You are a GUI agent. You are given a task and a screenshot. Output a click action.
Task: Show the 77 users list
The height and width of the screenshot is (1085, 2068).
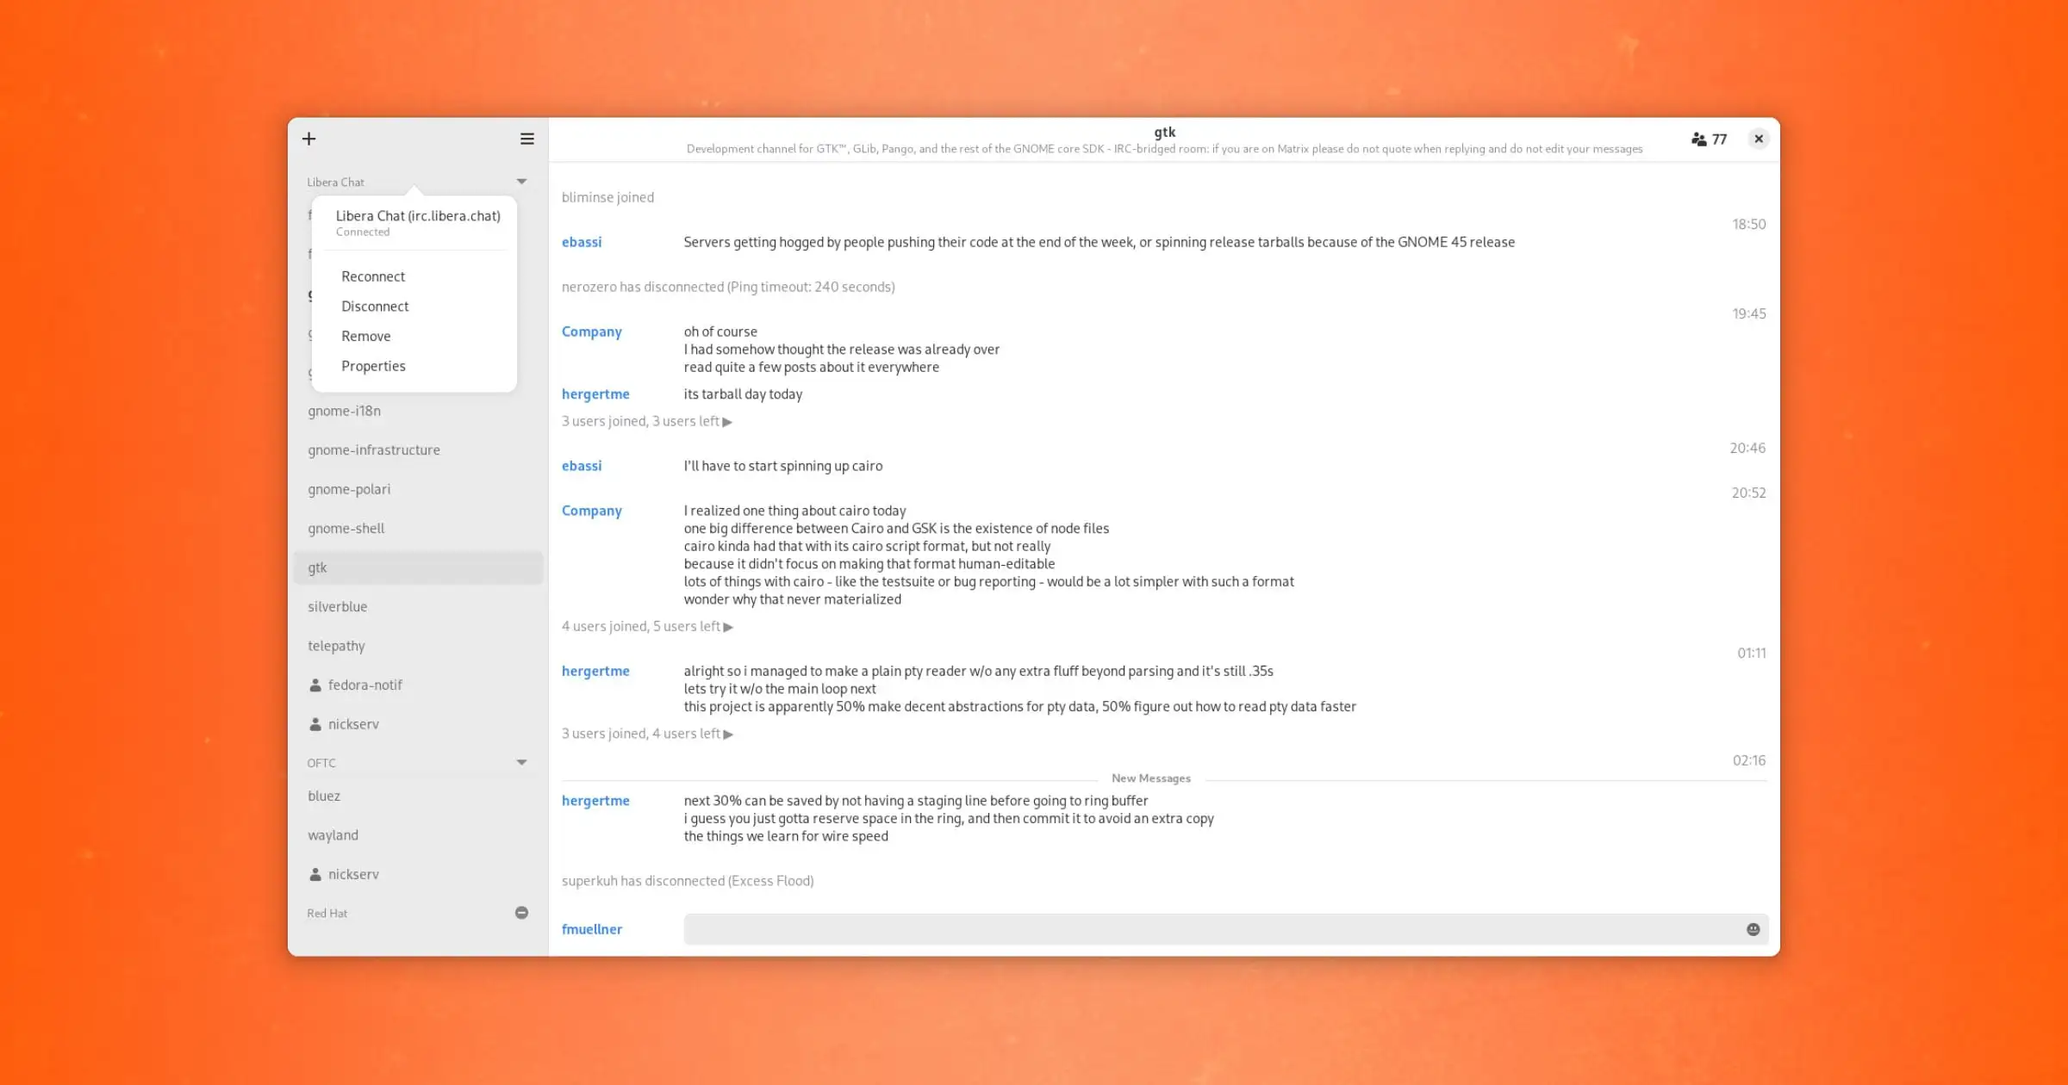coord(1709,139)
